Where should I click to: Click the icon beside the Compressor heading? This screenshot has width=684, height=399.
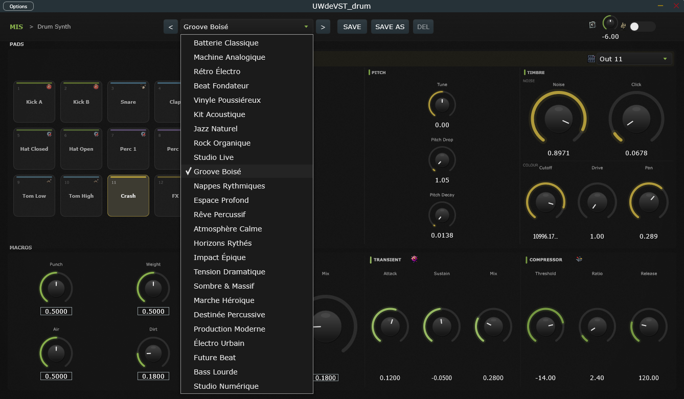(x=579, y=259)
